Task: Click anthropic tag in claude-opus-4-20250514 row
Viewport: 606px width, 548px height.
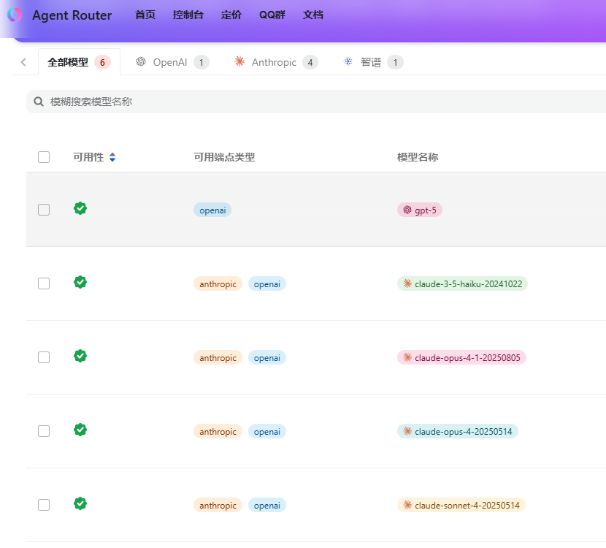Action: 218,432
